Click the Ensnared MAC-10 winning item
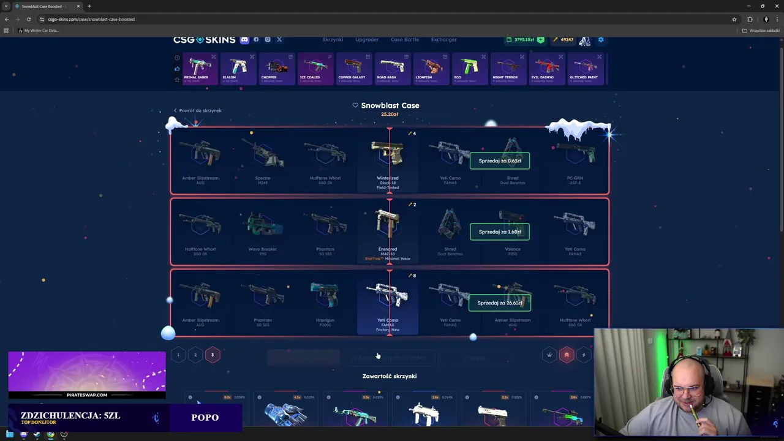Screen dimensions: 784x441 point(388,232)
